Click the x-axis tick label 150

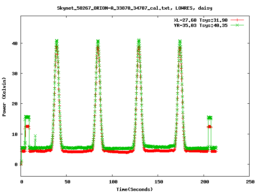click(x=158, y=182)
